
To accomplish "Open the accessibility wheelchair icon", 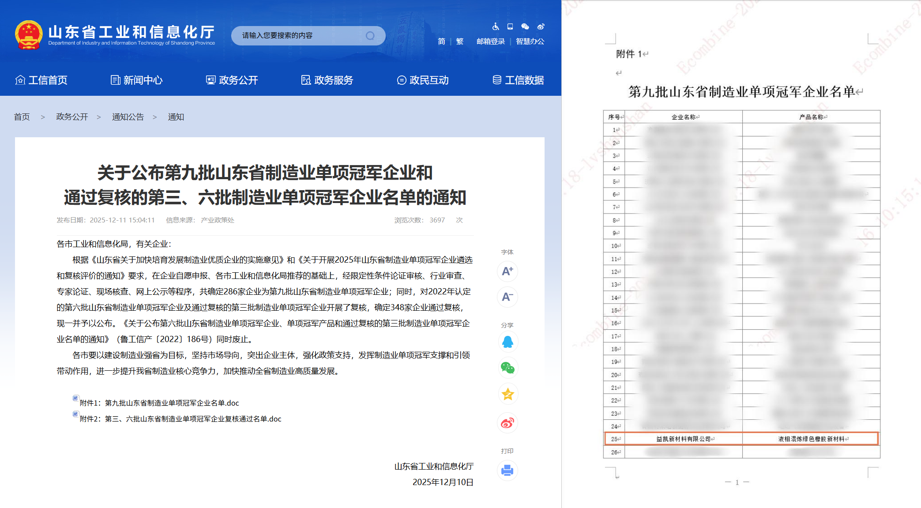I will tap(496, 26).
